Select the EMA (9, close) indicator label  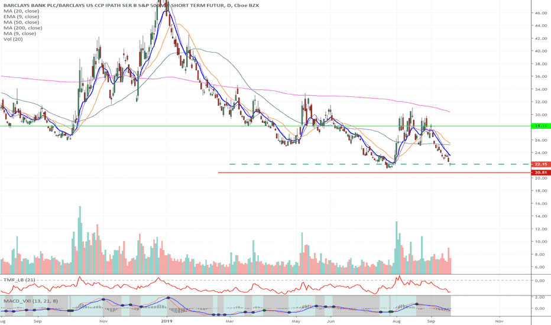[x=21, y=17]
